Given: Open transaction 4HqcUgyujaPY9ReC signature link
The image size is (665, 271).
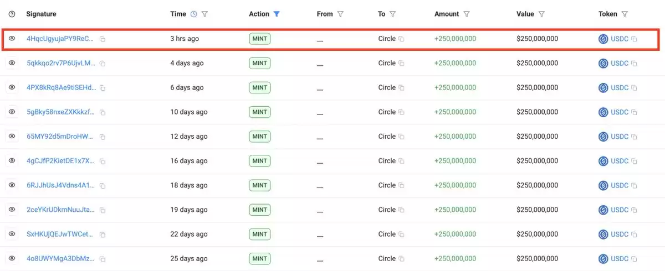Looking at the screenshot, I should point(60,39).
